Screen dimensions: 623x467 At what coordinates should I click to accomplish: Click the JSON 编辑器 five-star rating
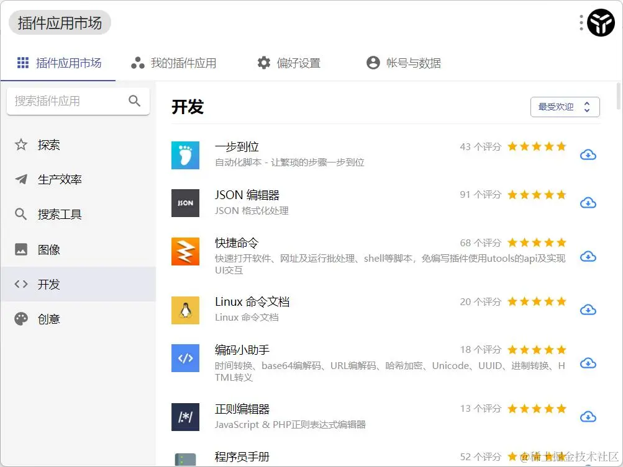point(537,194)
